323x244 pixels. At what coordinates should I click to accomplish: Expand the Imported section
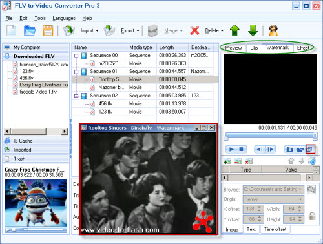pyautogui.click(x=36, y=150)
